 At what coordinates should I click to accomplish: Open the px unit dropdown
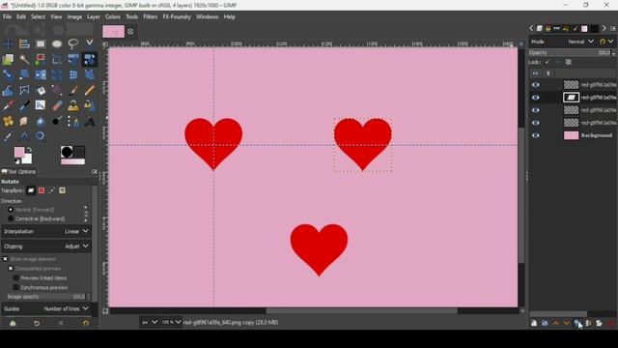[x=150, y=322]
